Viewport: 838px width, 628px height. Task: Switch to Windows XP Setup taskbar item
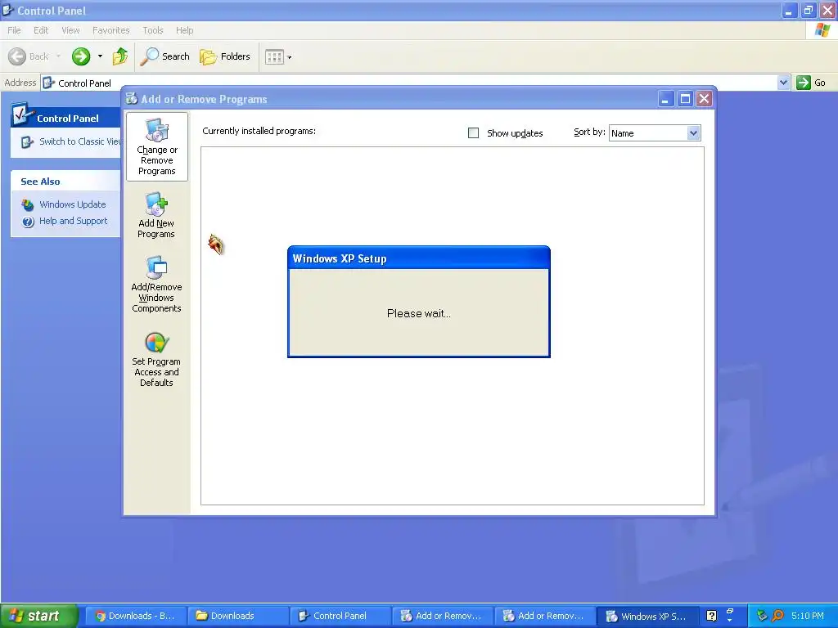[647, 616]
